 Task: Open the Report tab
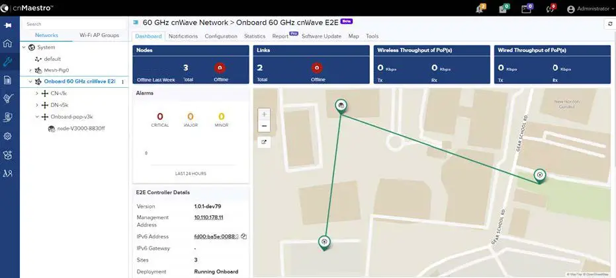pyautogui.click(x=280, y=36)
